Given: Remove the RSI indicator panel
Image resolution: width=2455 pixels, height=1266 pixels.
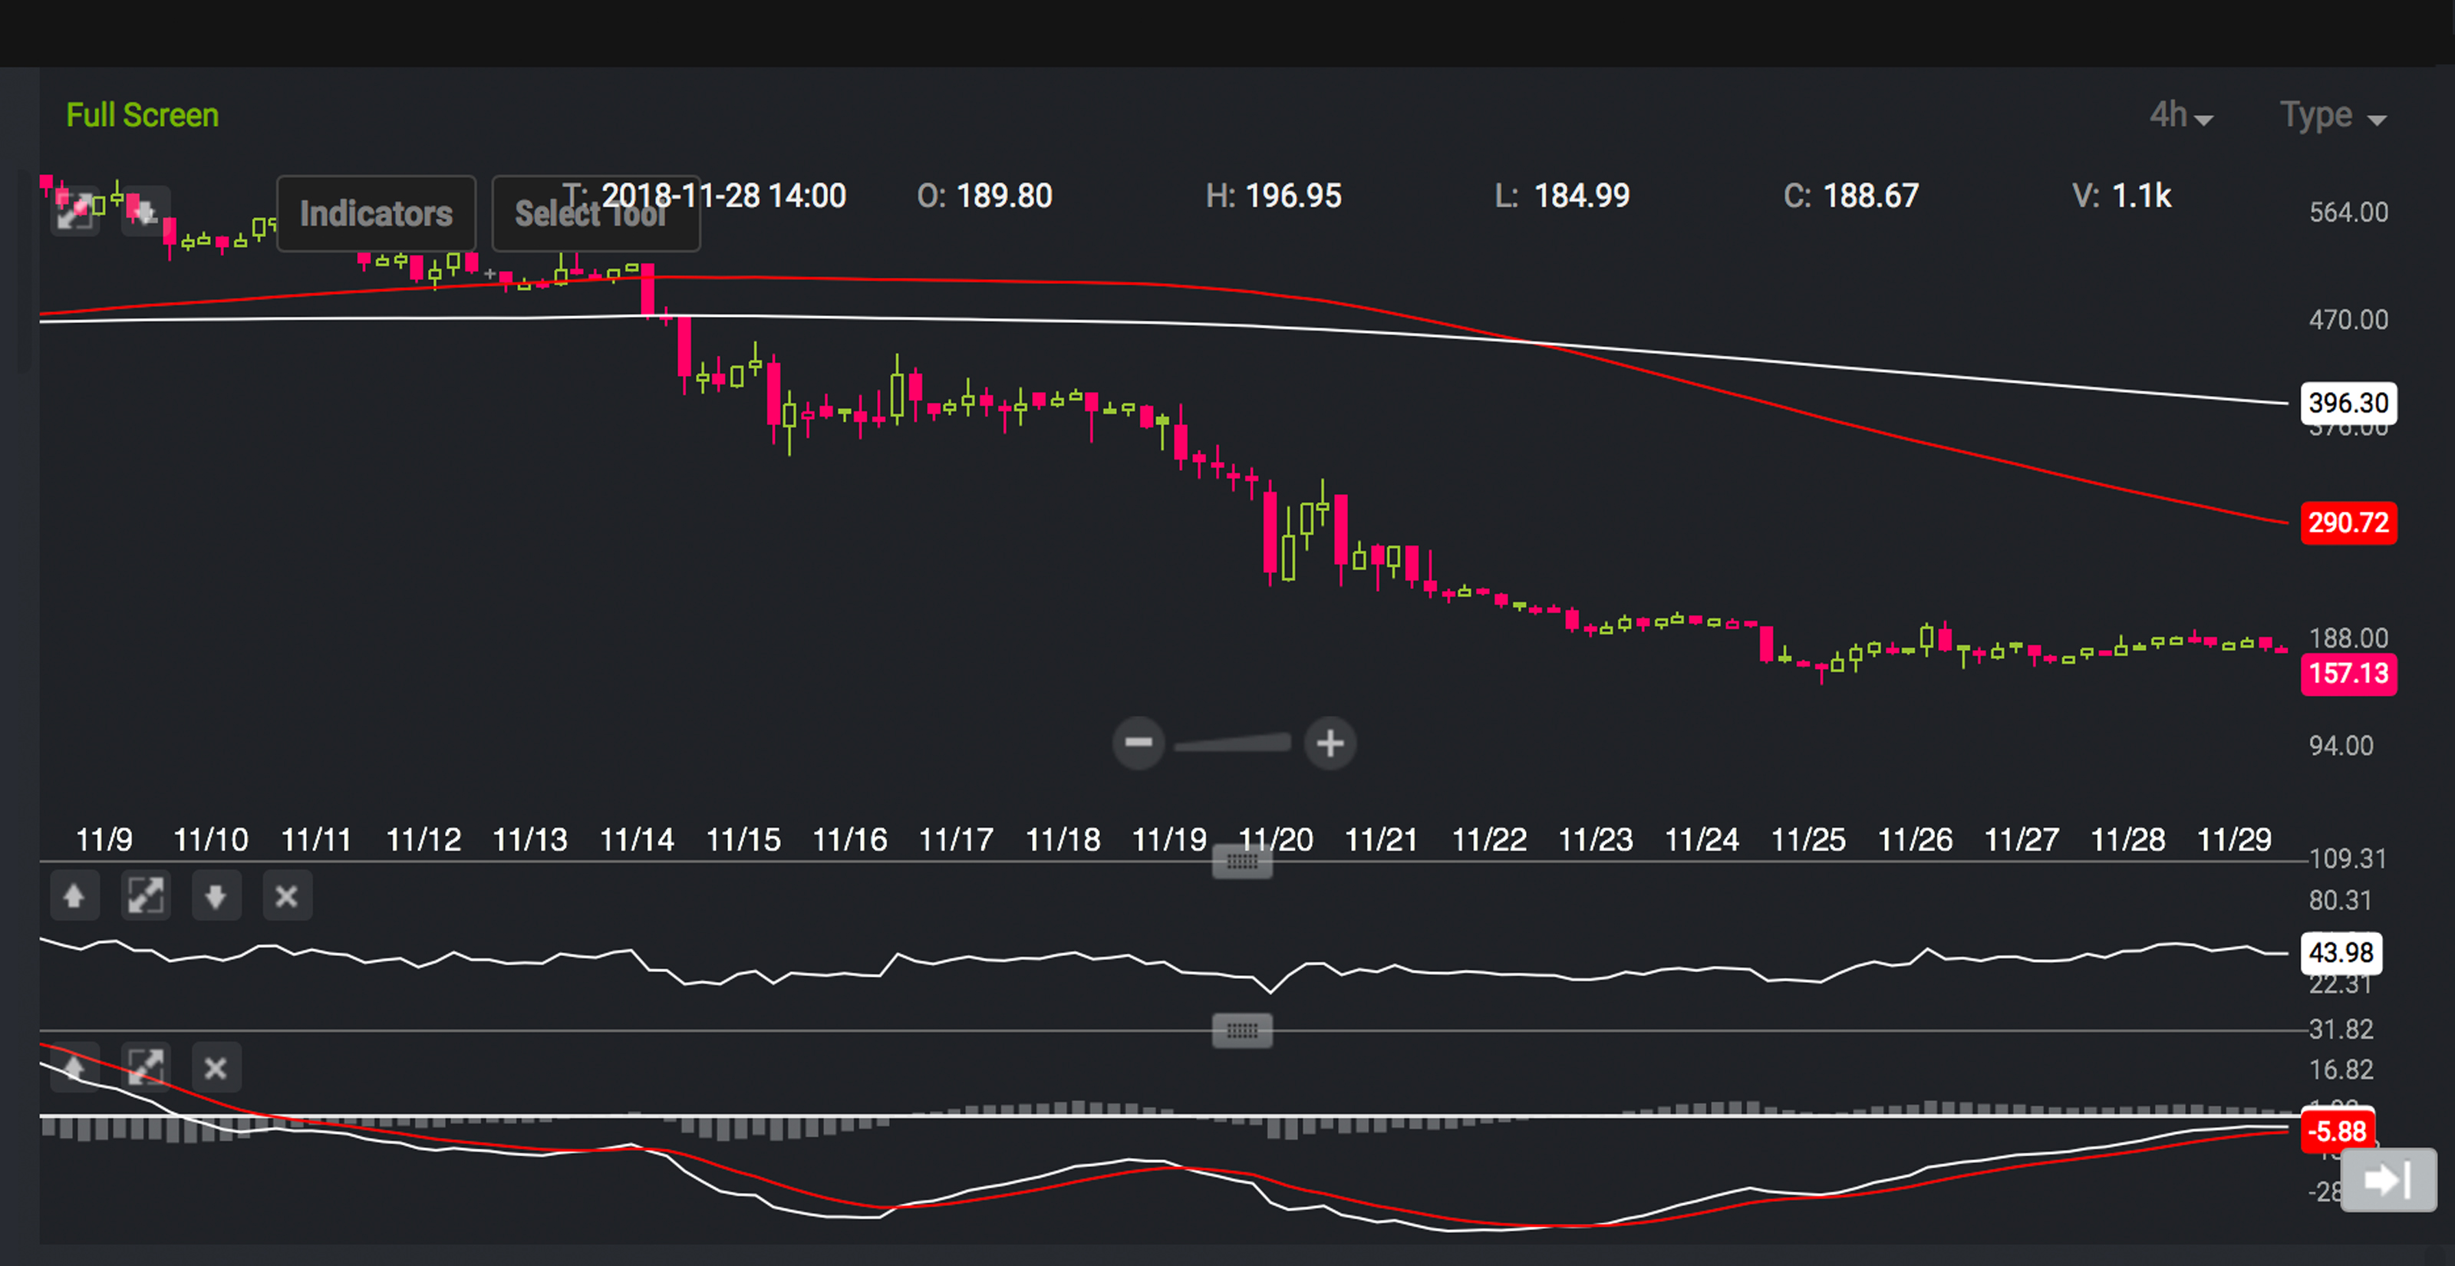Looking at the screenshot, I should (286, 896).
